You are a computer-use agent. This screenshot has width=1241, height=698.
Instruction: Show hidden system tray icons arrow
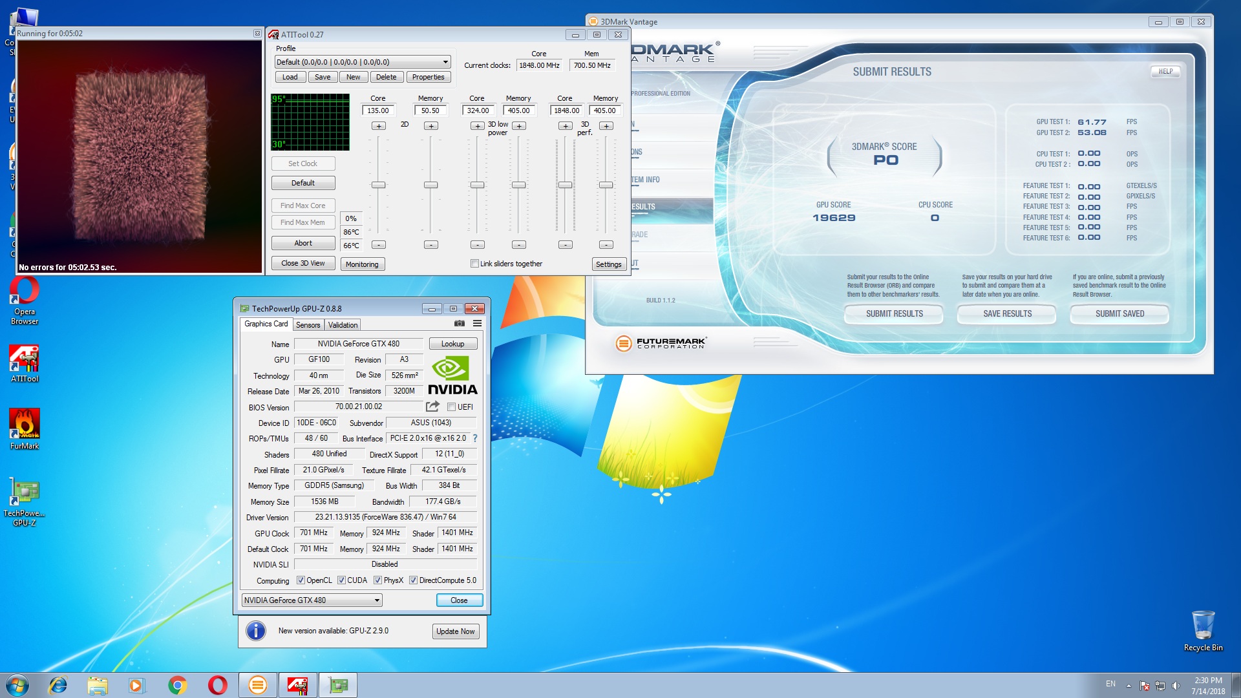click(1129, 686)
